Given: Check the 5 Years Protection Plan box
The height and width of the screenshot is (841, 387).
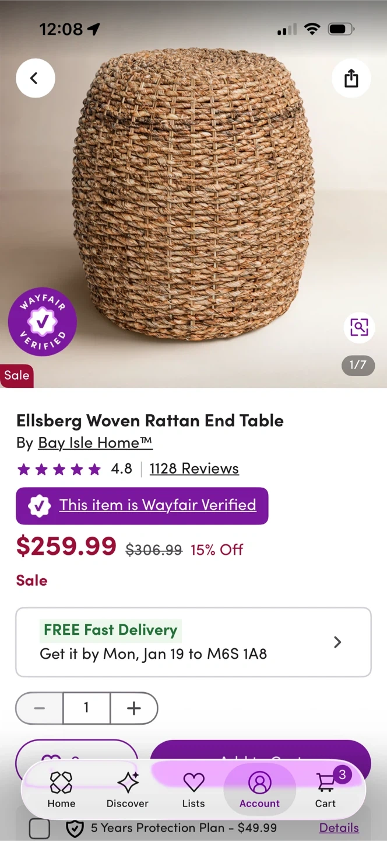Looking at the screenshot, I should click(39, 828).
